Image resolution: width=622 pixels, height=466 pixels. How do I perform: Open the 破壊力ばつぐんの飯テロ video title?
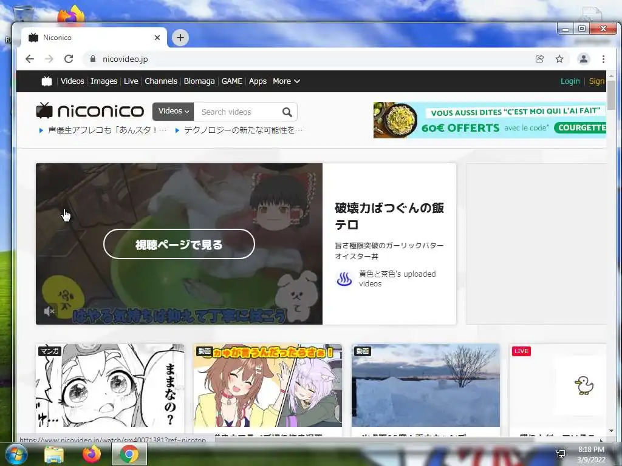click(x=389, y=216)
